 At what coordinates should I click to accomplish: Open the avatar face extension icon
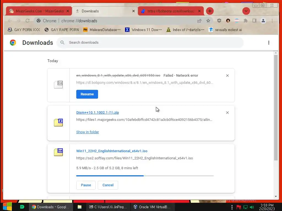(x=228, y=21)
